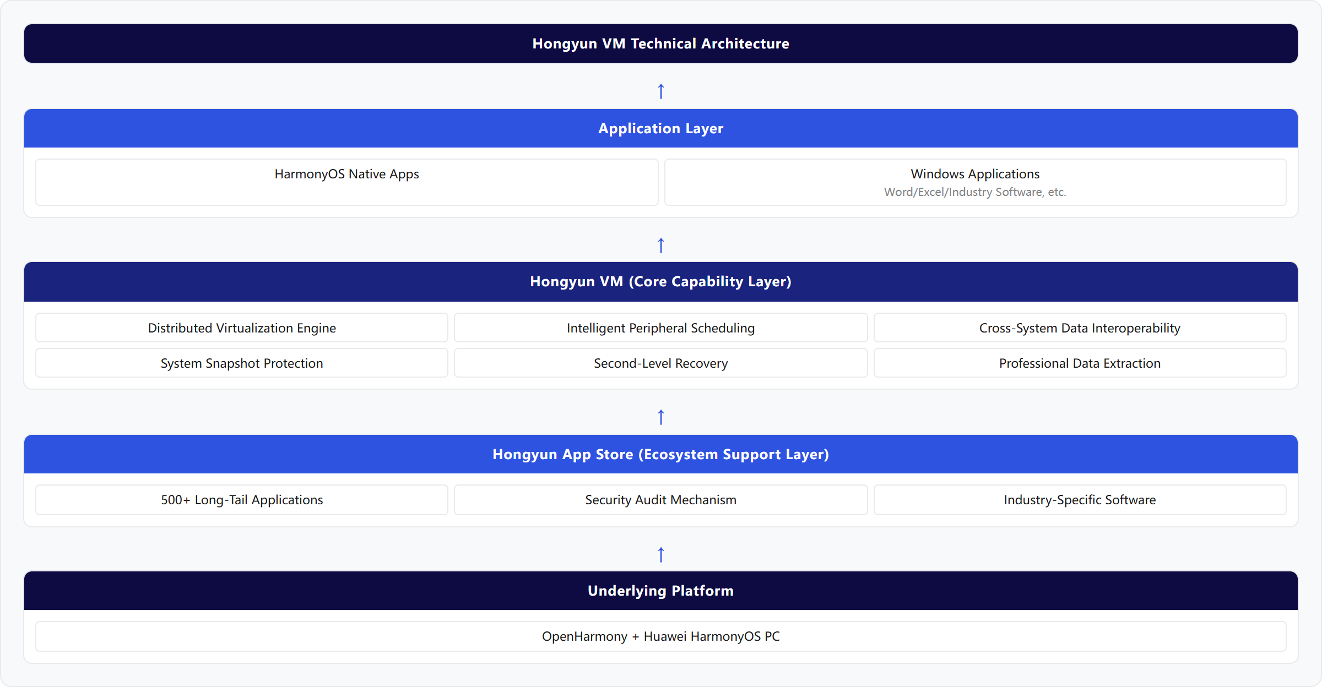
Task: Select the Industry-Specific Software box
Action: tap(1080, 500)
